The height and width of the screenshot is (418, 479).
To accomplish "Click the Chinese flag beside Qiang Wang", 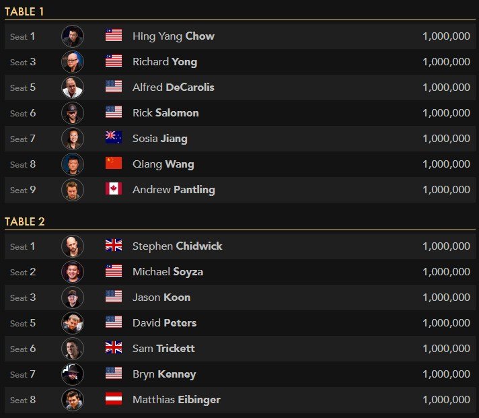I will [x=114, y=164].
